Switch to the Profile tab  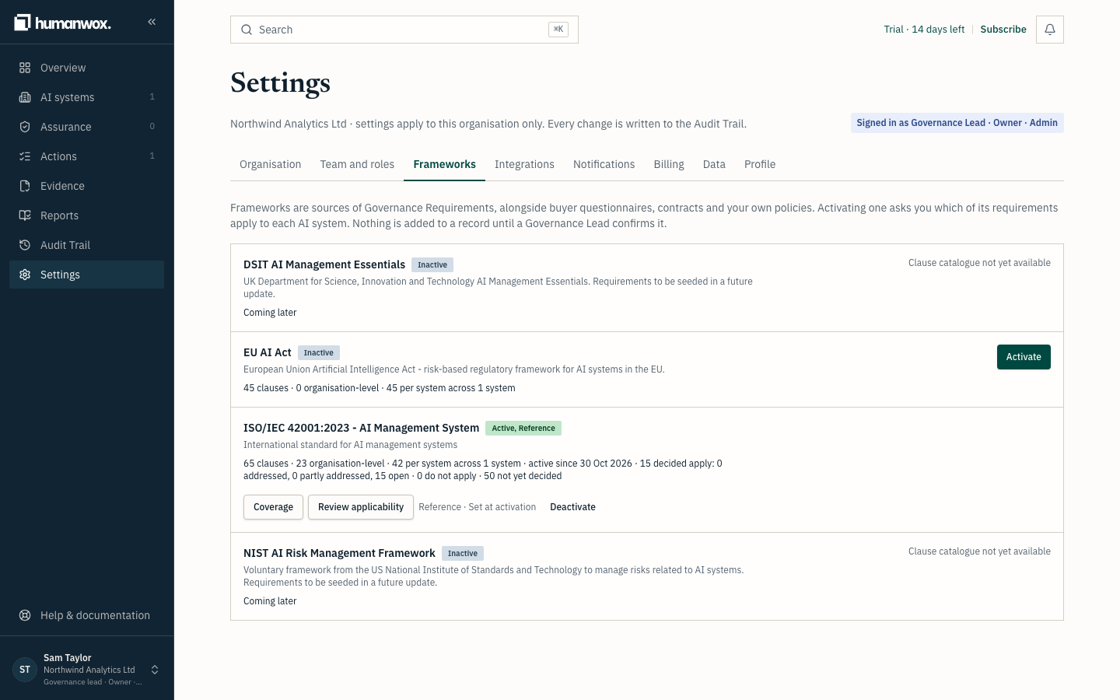coord(760,164)
